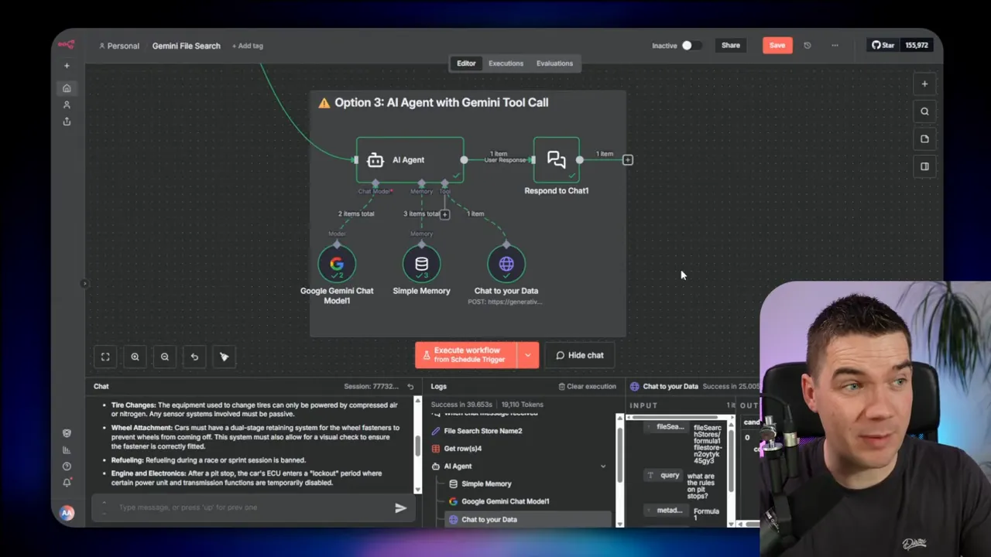991x557 pixels.
Task: Clear execution in the Logs panel
Action: tap(586, 386)
